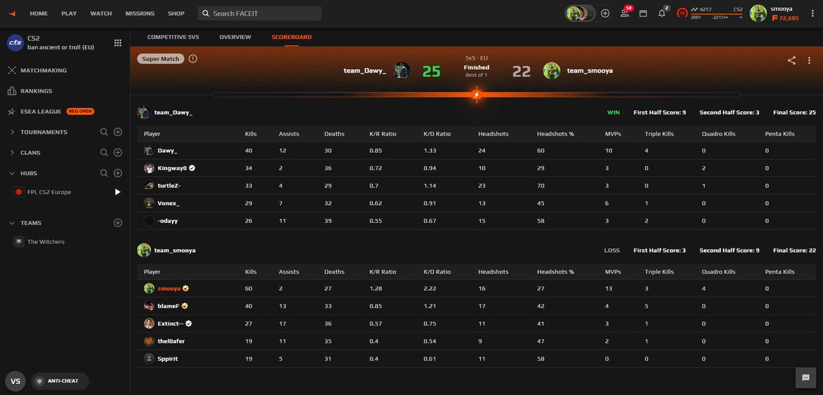Click the level 10 skill ring icon
The image size is (823, 395).
[682, 13]
